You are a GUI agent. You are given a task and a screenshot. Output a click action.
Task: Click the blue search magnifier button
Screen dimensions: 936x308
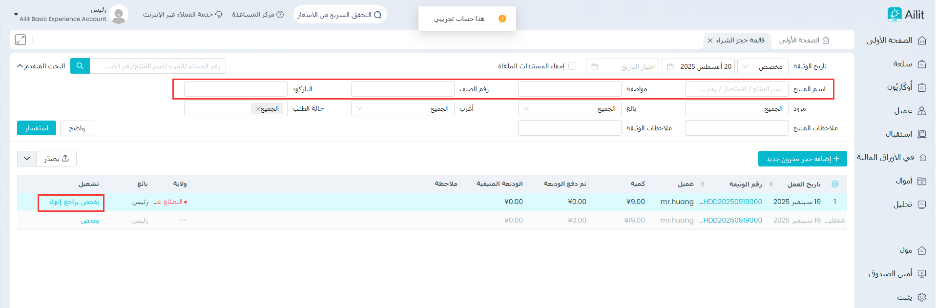pos(80,66)
